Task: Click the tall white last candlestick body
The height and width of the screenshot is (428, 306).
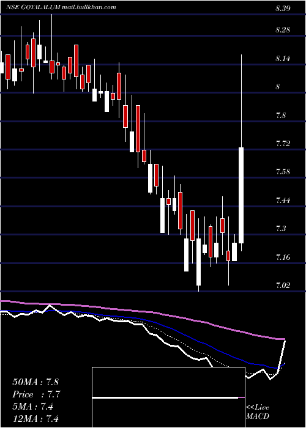Action: 241,195
